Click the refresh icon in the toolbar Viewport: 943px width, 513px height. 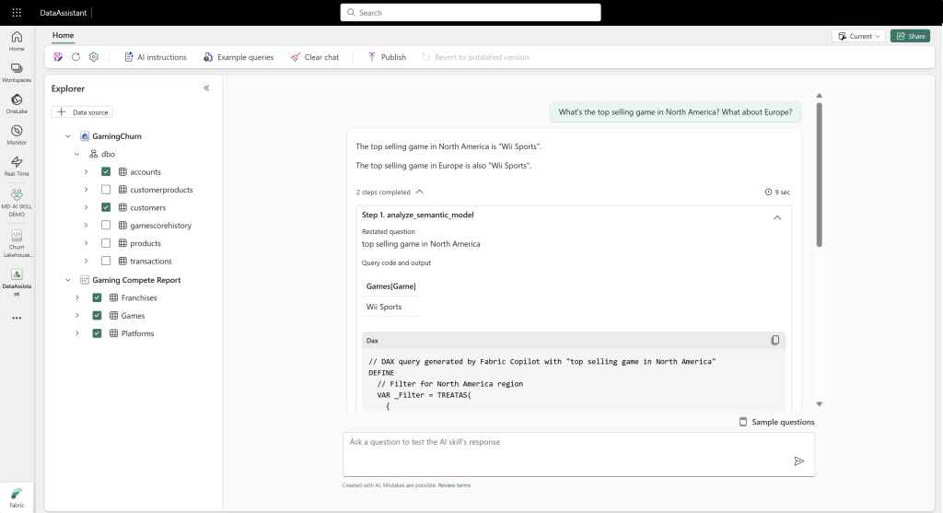76,57
